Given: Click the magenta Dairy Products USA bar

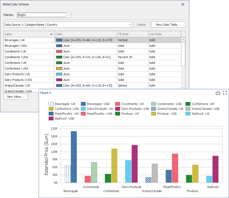Looking at the screenshot, I should tap(135, 164).
